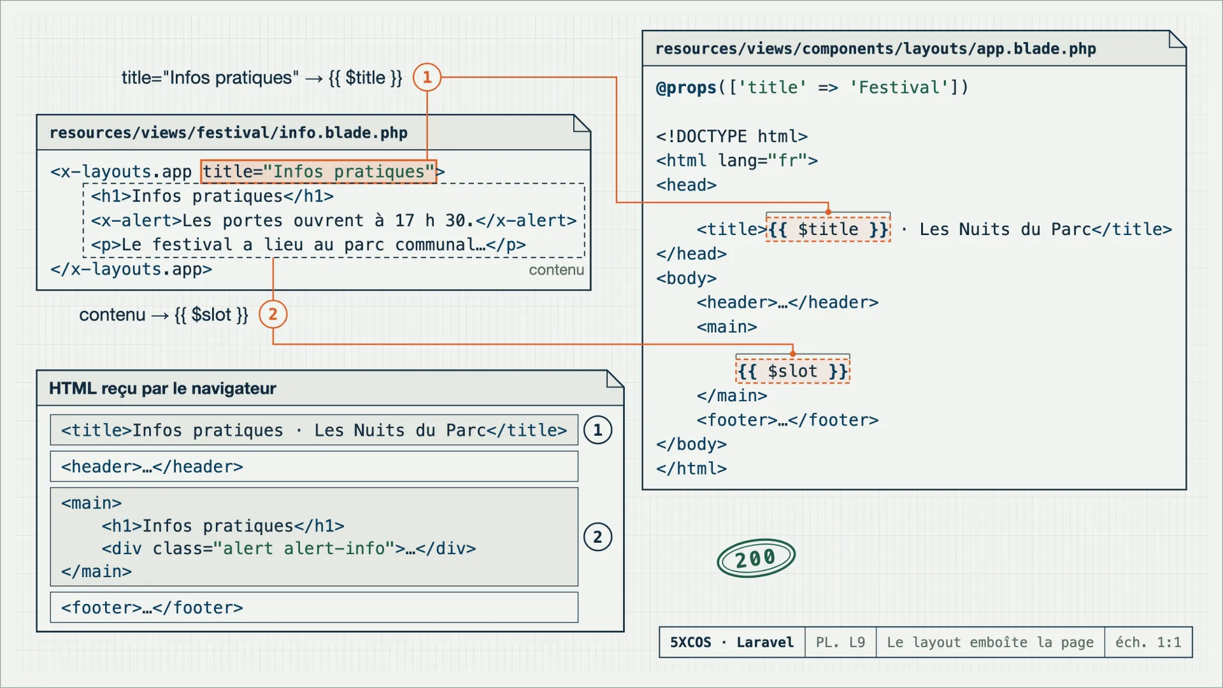Viewport: 1223px width, 688px height.
Task: Click the 'PL. L9' title block cell
Action: 841,642
